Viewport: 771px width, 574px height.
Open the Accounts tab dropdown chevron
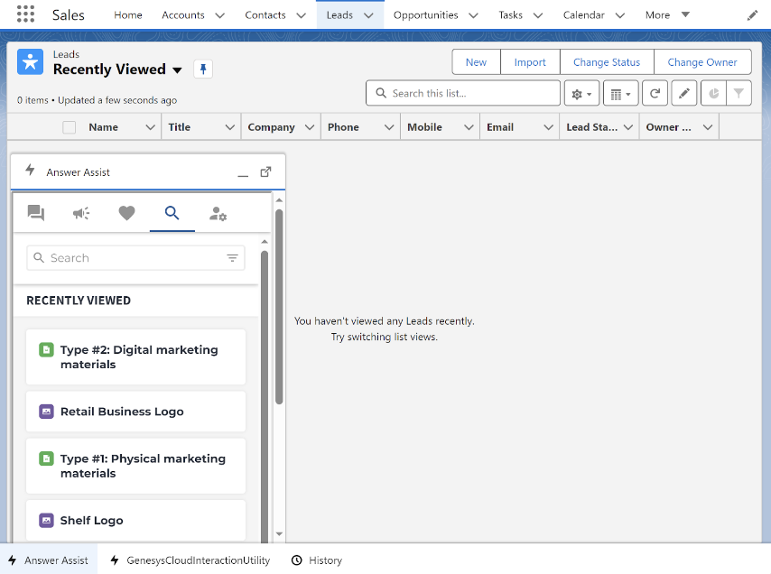tap(219, 15)
